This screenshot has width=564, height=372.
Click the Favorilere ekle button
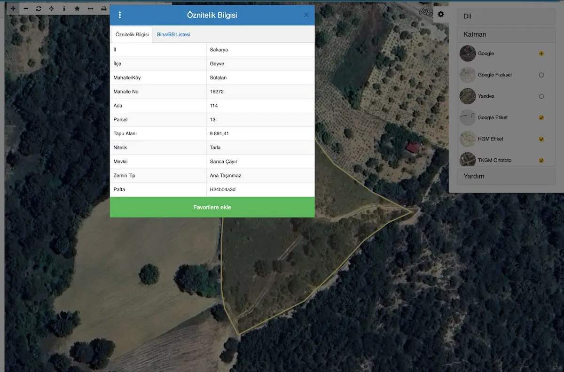click(x=212, y=207)
